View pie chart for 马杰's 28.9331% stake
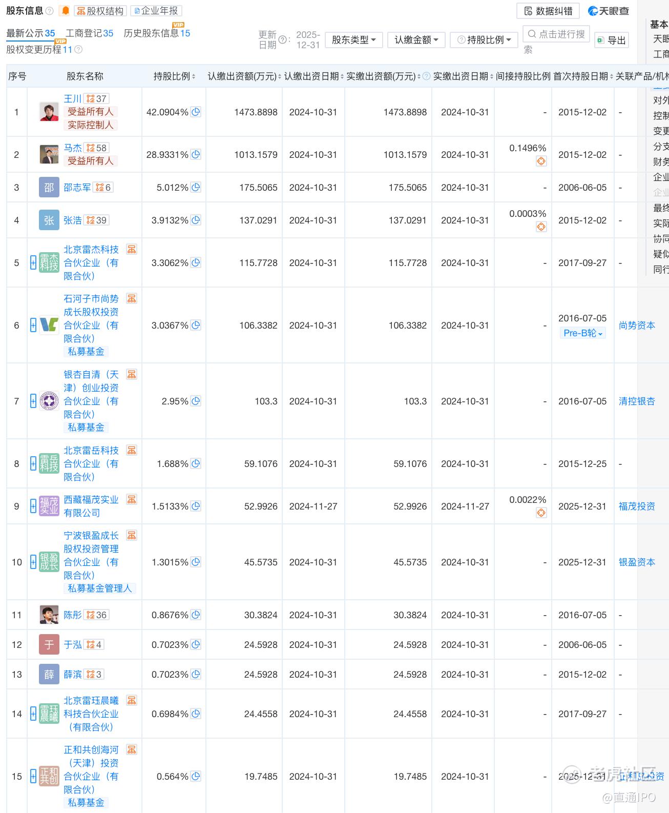Image resolution: width=669 pixels, height=813 pixels. 196,154
